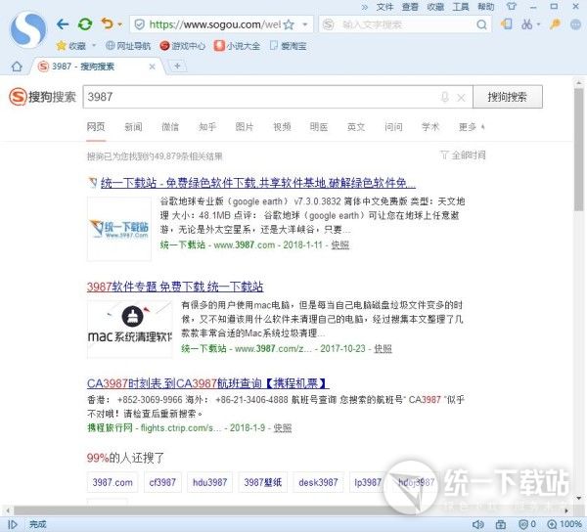This screenshot has height=532, width=587.
Task: Open the 统一下载站 免费绿色软件下载 result
Action: [x=258, y=183]
